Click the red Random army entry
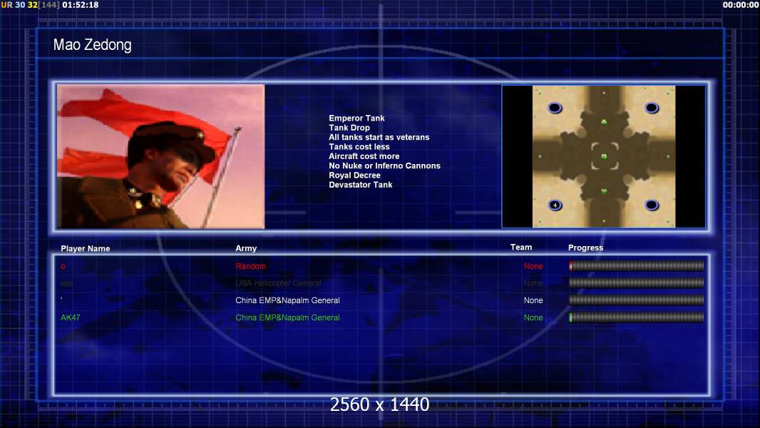 pyautogui.click(x=250, y=266)
